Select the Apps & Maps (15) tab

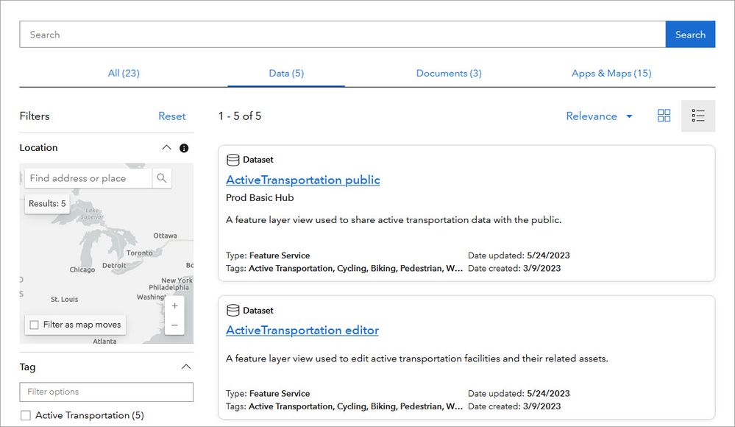pos(611,74)
